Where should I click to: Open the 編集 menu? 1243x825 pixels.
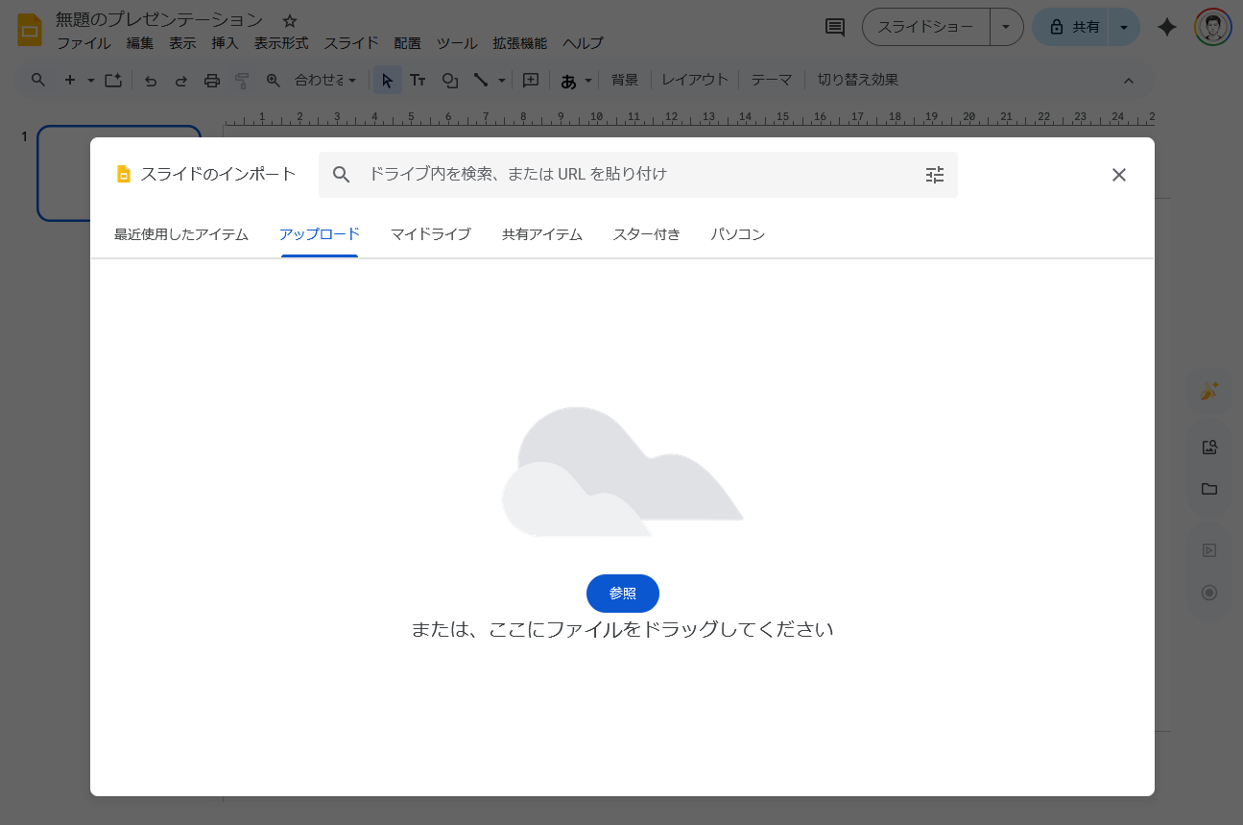click(x=140, y=43)
